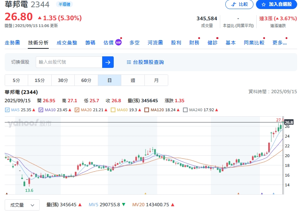Viewport: 304px width, 212px height.
Task: Open the 籌碼 tab
Action: pos(90,43)
